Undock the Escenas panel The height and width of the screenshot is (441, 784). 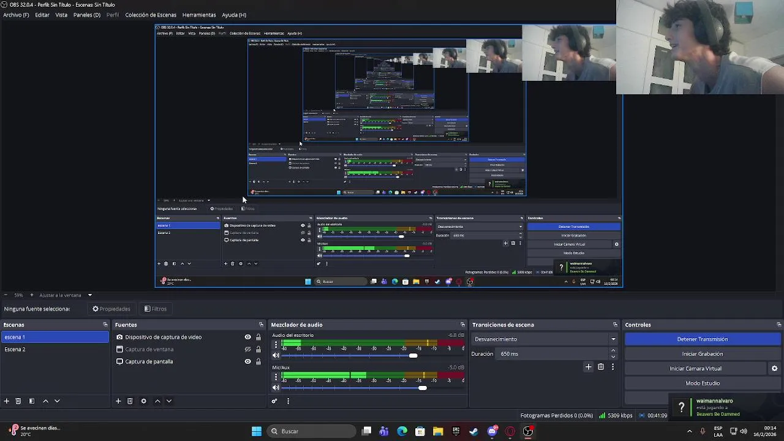point(105,325)
